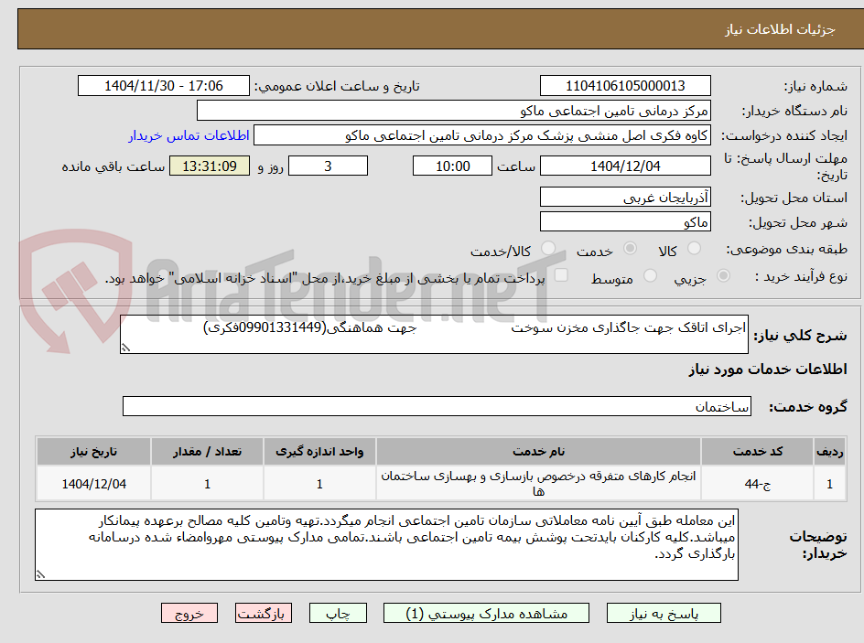Click the delivery city field ماکو
The height and width of the screenshot is (643, 864).
625,222
